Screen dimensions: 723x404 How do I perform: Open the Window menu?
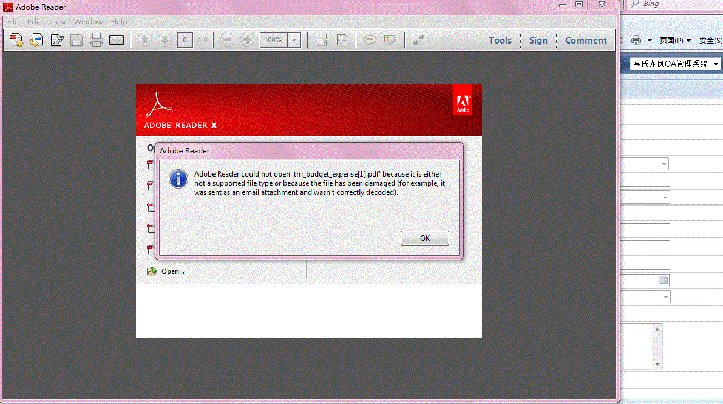[88, 22]
